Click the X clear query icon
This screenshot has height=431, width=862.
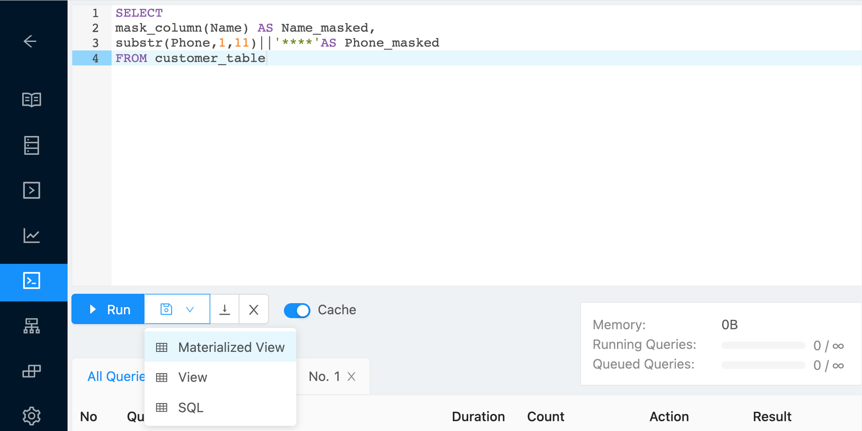tap(254, 310)
